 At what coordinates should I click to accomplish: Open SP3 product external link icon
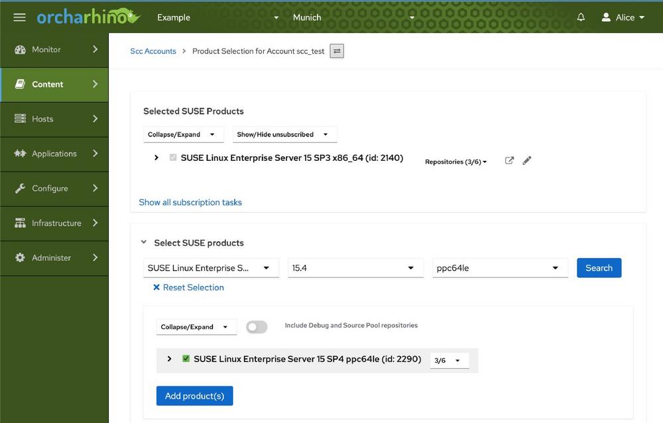tap(509, 160)
